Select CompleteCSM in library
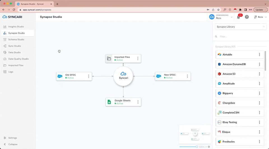Image resolution: width=269 pixels, height=149 pixels. coord(240,113)
